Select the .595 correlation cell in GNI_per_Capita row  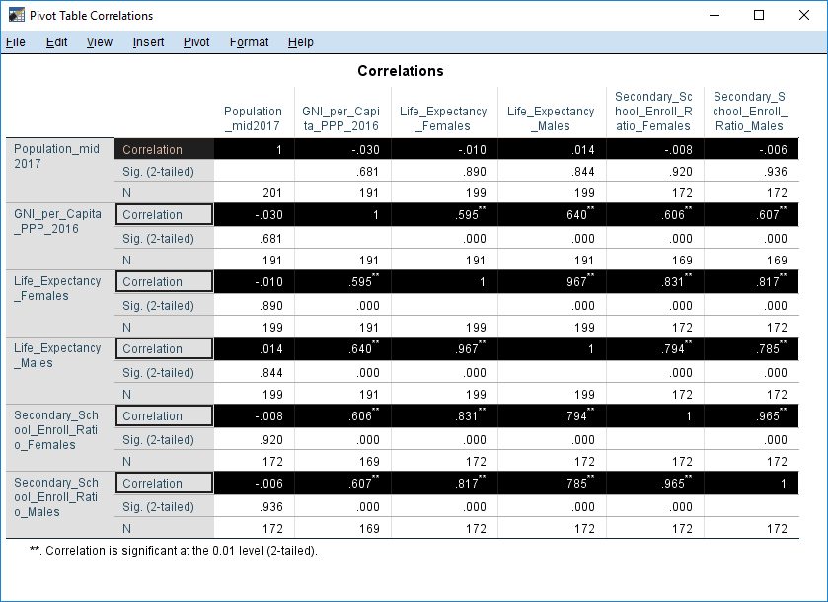coord(444,215)
